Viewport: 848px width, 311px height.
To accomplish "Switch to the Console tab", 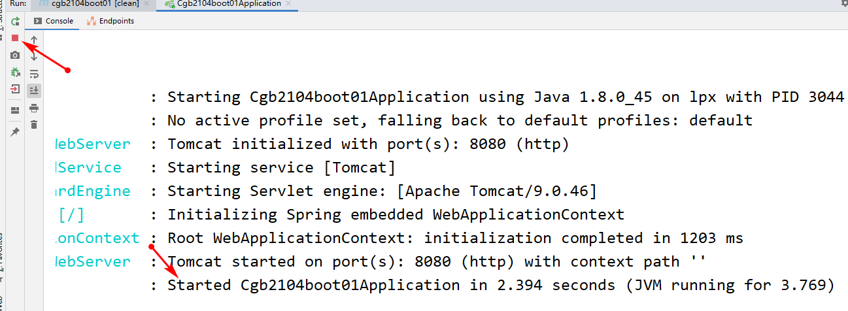I will pyautogui.click(x=54, y=21).
